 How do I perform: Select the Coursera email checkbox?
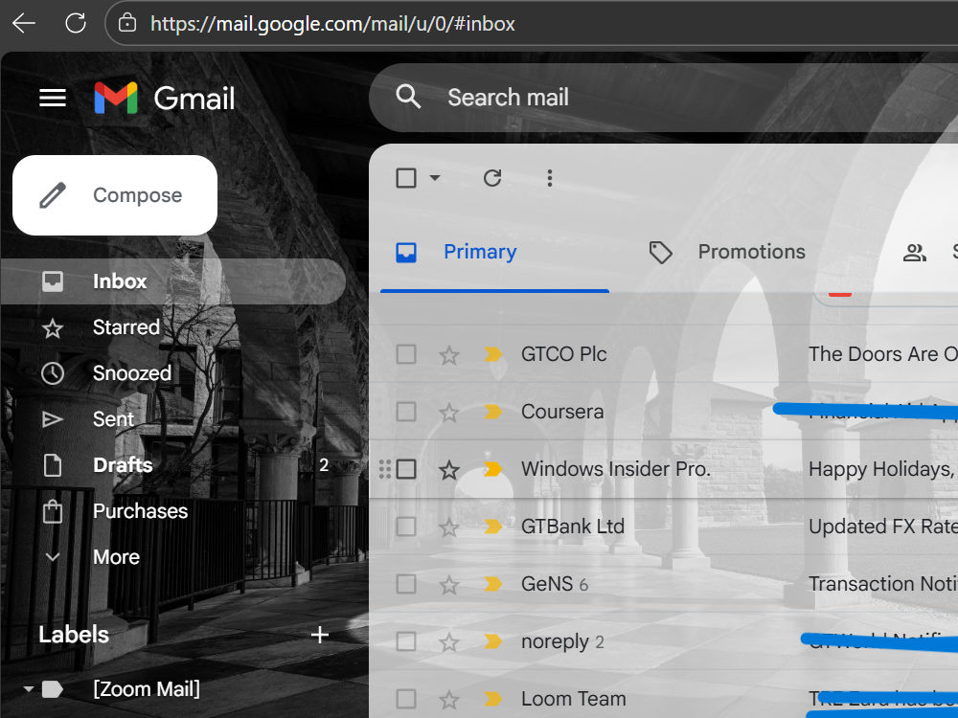tap(406, 412)
